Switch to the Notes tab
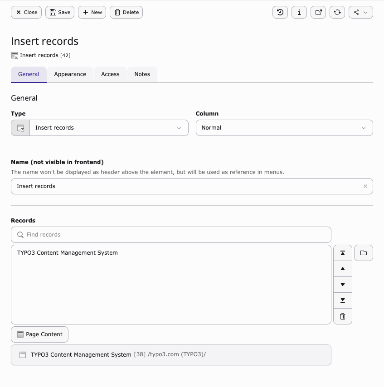384x387 pixels. [142, 74]
